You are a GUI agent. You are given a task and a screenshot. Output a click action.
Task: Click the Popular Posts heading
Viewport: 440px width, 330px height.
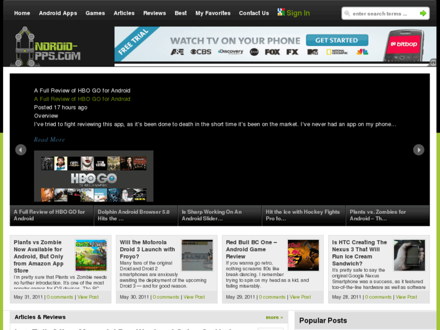(323, 320)
